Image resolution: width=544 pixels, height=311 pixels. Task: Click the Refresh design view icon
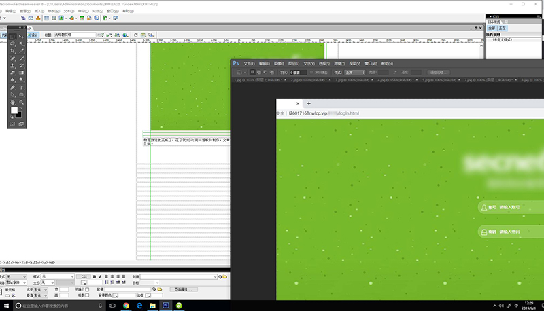(135, 35)
